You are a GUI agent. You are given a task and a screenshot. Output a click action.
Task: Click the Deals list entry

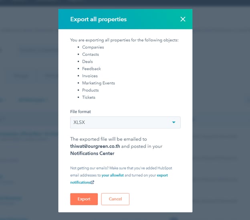coord(87,62)
